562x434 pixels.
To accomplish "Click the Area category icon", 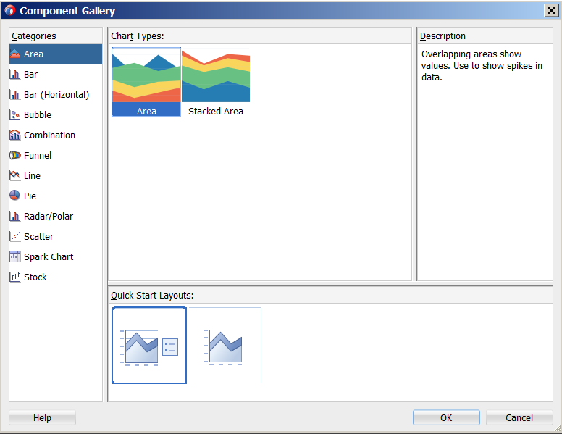I will 15,54.
